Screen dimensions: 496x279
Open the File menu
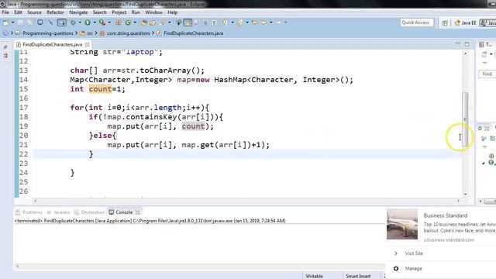pyautogui.click(x=5, y=12)
